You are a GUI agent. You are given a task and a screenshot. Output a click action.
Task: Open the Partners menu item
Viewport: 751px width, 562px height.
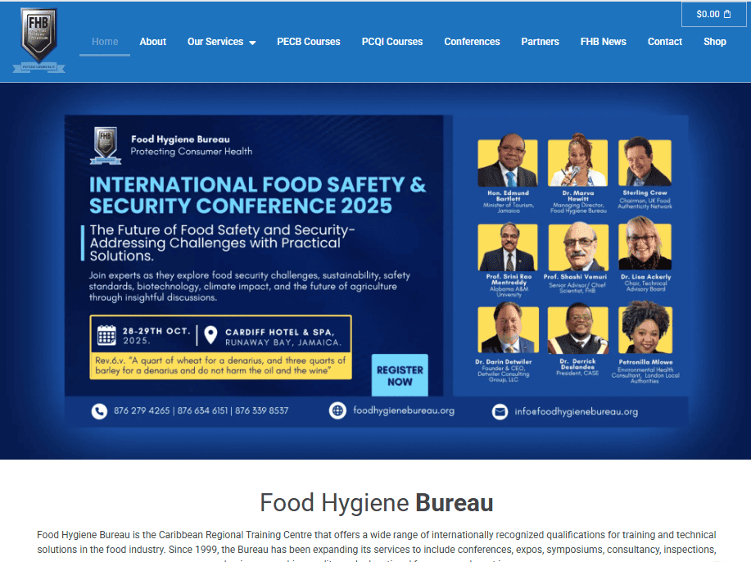click(540, 42)
